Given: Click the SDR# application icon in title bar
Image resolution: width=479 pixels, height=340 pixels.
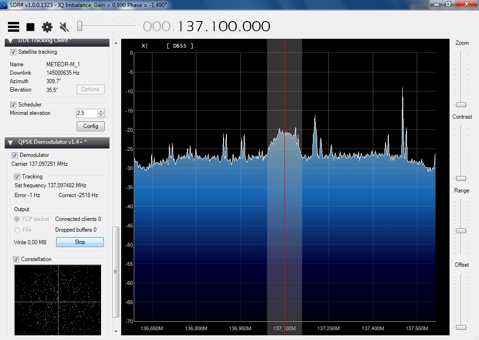Looking at the screenshot, I should (4, 5).
